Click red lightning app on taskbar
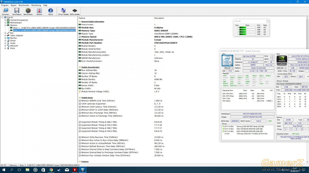 (75, 170)
